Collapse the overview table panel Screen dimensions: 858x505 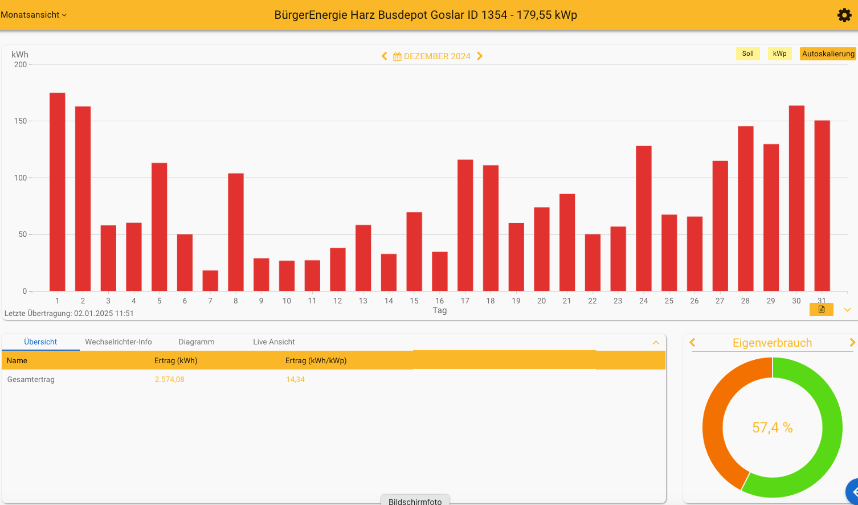click(656, 342)
